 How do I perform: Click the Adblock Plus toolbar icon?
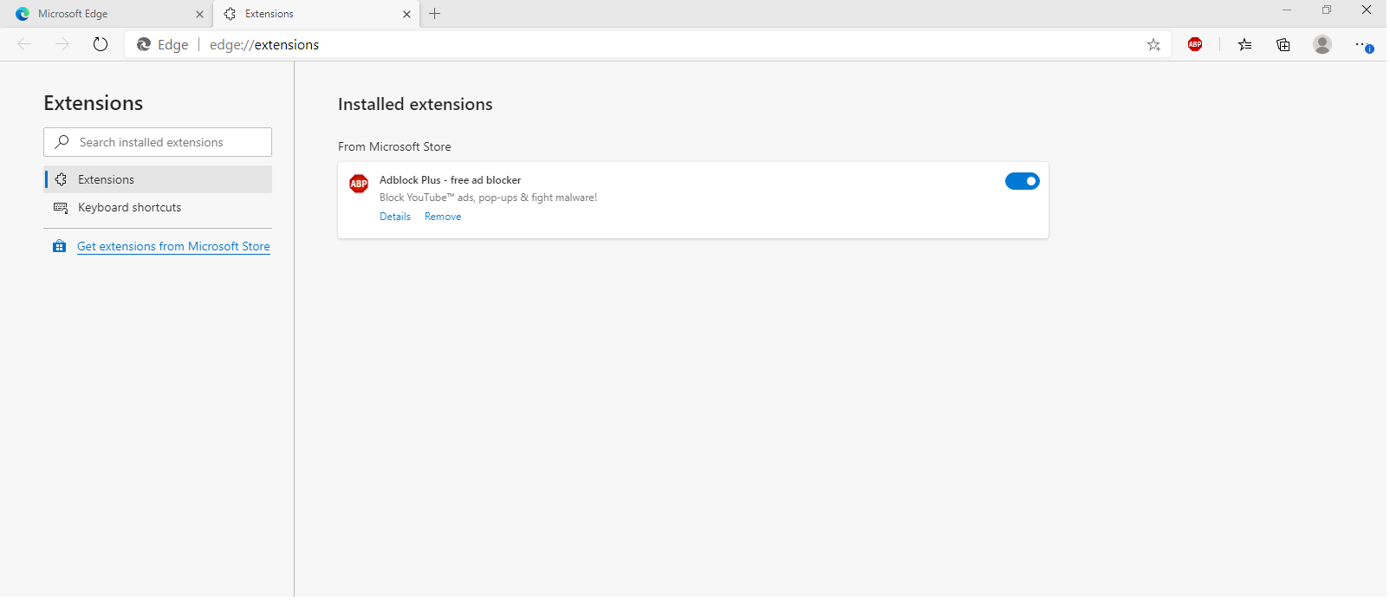pos(1195,44)
